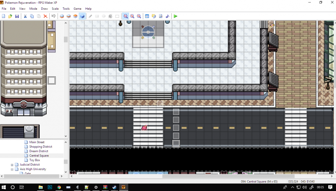Click the Save project icon
The width and height of the screenshot is (336, 191).
click(17, 16)
